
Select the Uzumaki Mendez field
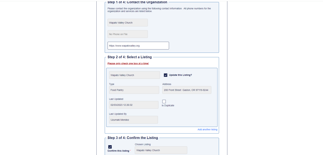[x=133, y=120]
